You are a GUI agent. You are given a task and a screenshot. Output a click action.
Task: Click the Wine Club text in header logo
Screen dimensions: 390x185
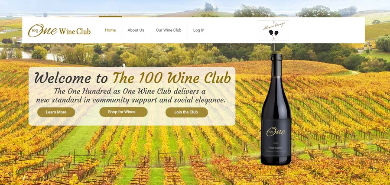(75, 31)
